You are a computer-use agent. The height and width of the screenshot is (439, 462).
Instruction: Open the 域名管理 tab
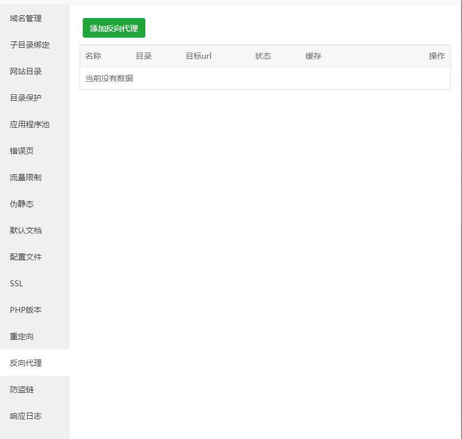[34, 18]
